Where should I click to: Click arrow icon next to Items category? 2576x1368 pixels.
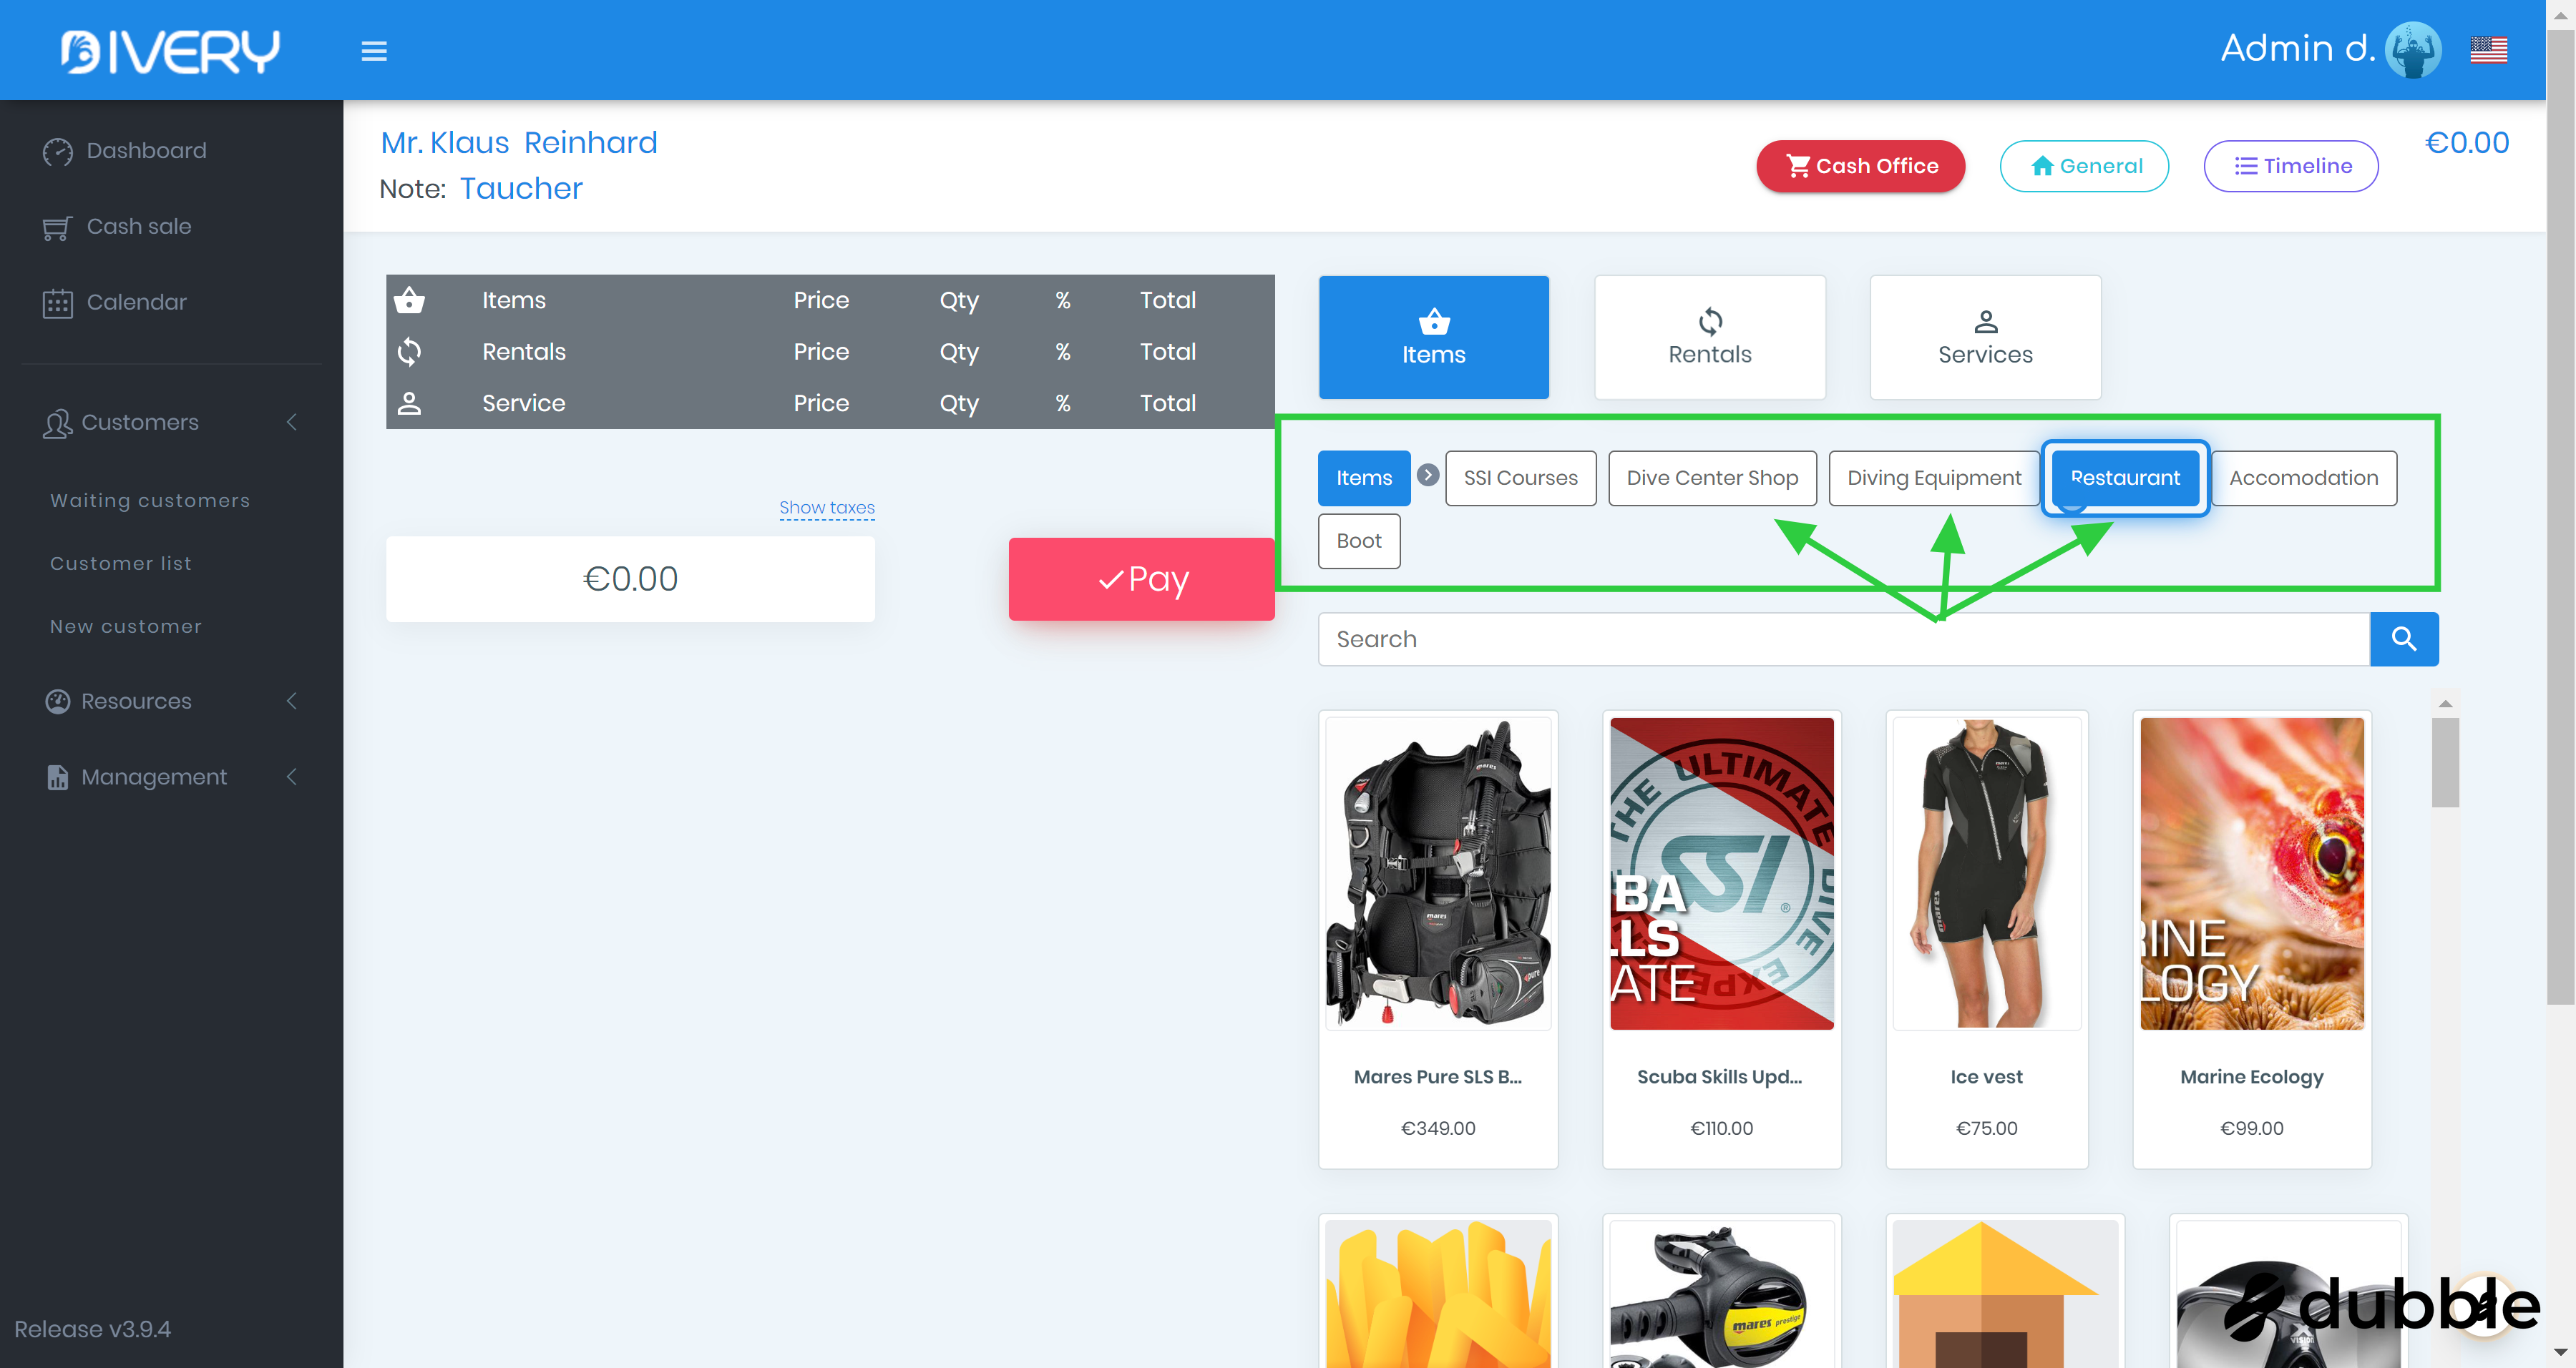1428,476
